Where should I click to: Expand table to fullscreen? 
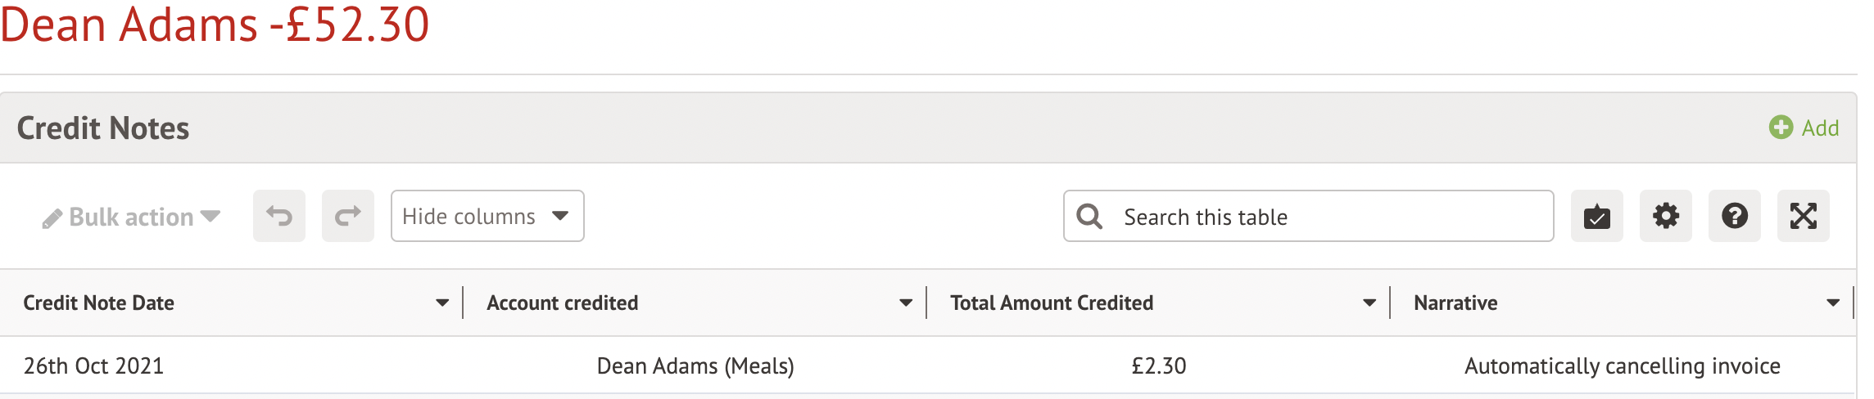pos(1804,217)
